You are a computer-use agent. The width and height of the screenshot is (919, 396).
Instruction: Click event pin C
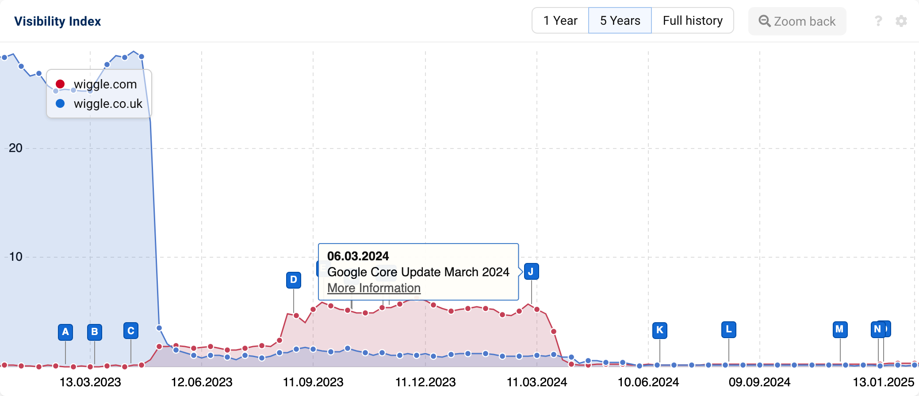131,331
